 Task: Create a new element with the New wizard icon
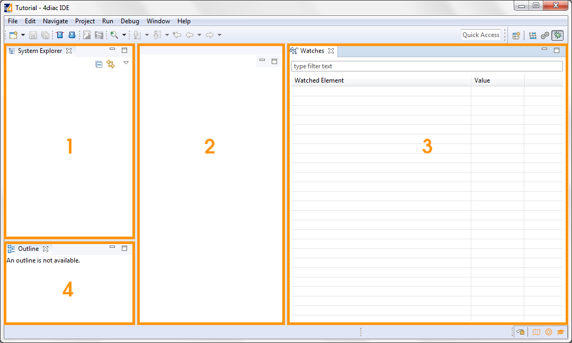point(12,35)
